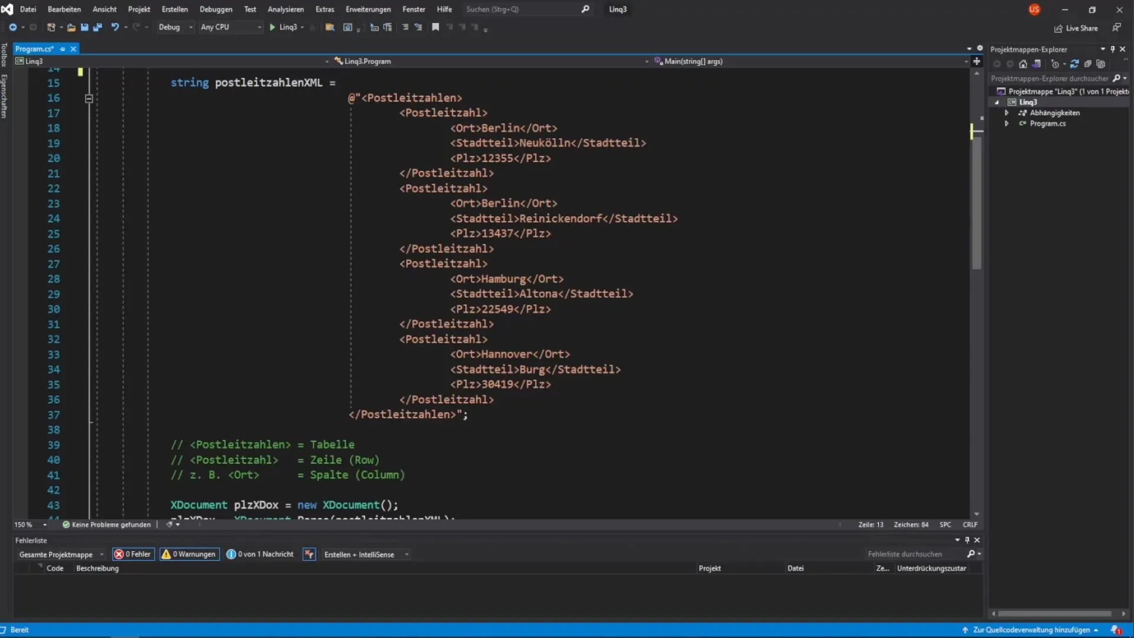
Task: Click the find in files folder icon
Action: pyautogui.click(x=330, y=27)
